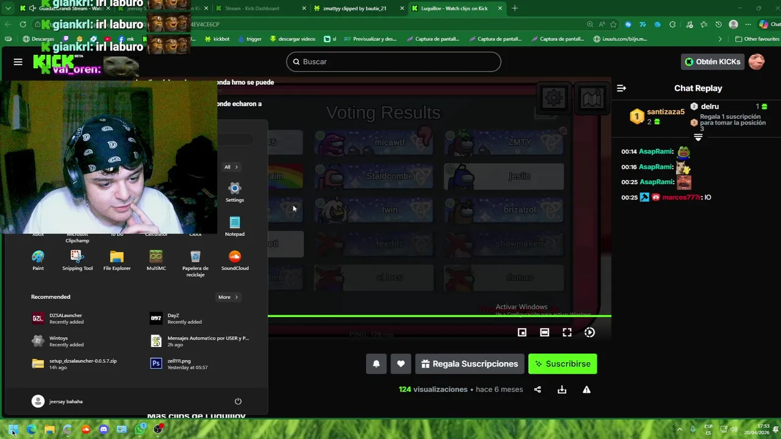781x439 pixels.
Task: Click Obtén KICKs button
Action: pyautogui.click(x=712, y=62)
